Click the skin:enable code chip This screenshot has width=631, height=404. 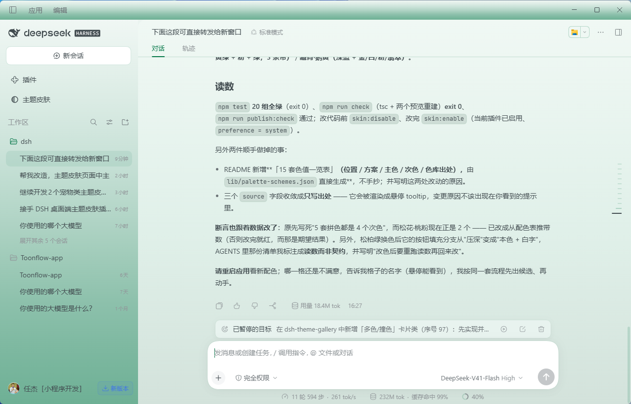tap(444, 119)
